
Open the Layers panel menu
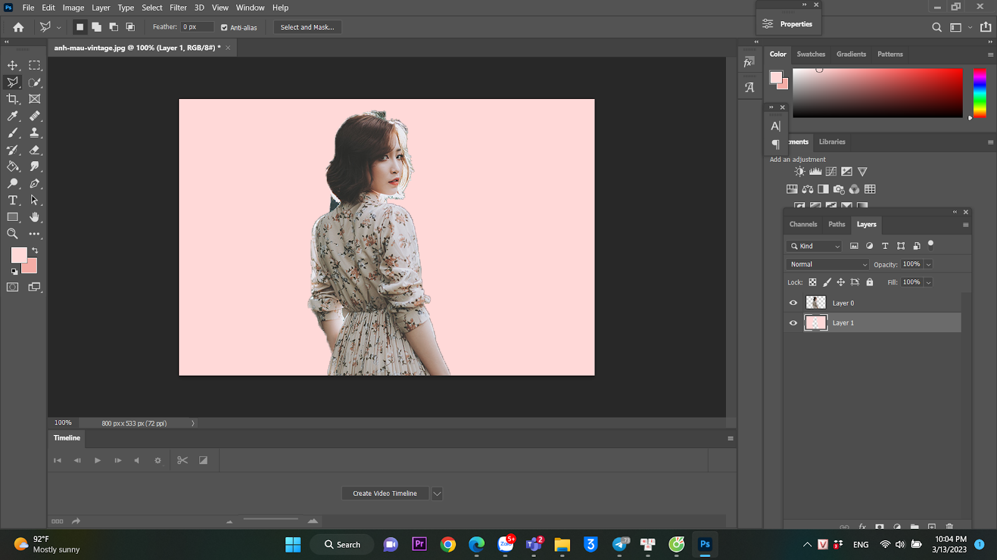[966, 225]
